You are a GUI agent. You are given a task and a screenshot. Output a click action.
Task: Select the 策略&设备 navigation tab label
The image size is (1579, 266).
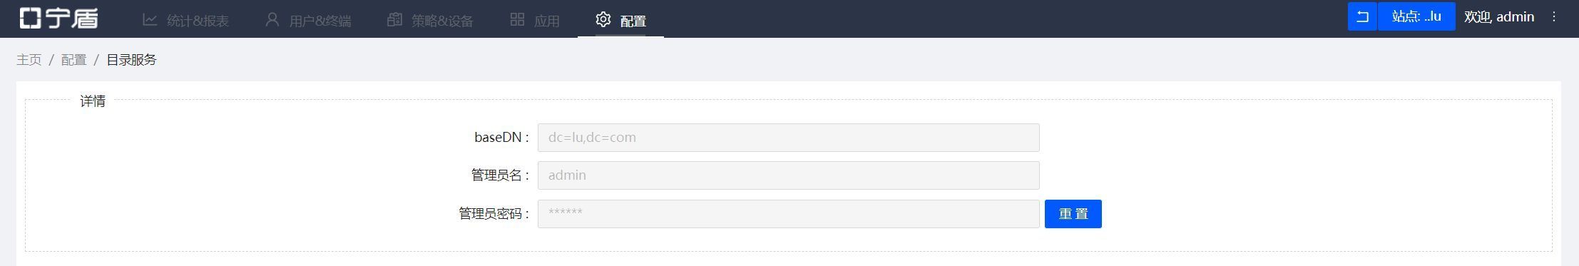click(442, 21)
